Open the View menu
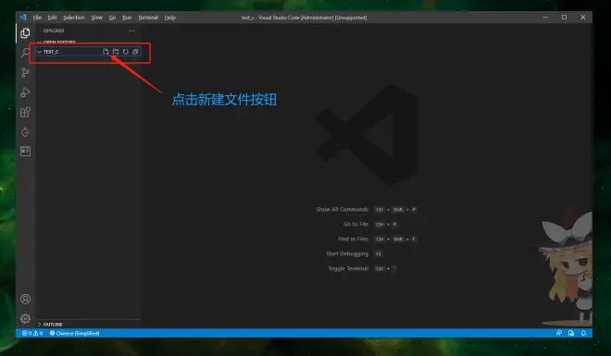The height and width of the screenshot is (356, 611). pyautogui.click(x=96, y=18)
